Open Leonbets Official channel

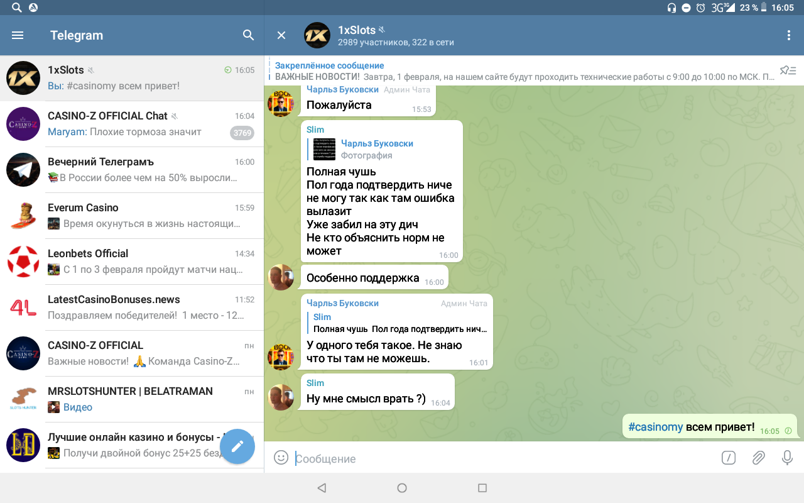(x=132, y=262)
